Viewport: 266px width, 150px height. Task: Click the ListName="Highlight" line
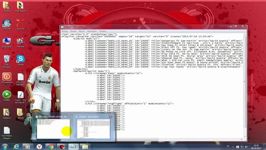pos(129,104)
